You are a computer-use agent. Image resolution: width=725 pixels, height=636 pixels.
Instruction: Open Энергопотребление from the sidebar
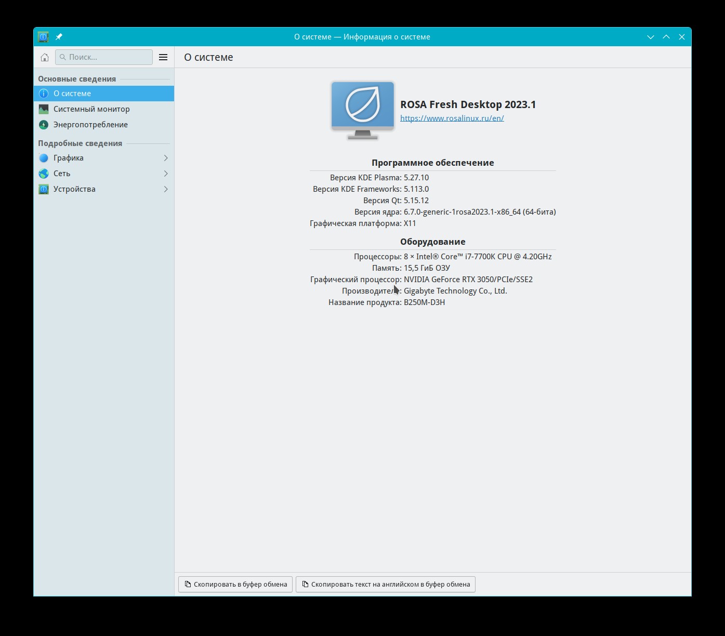(x=104, y=125)
